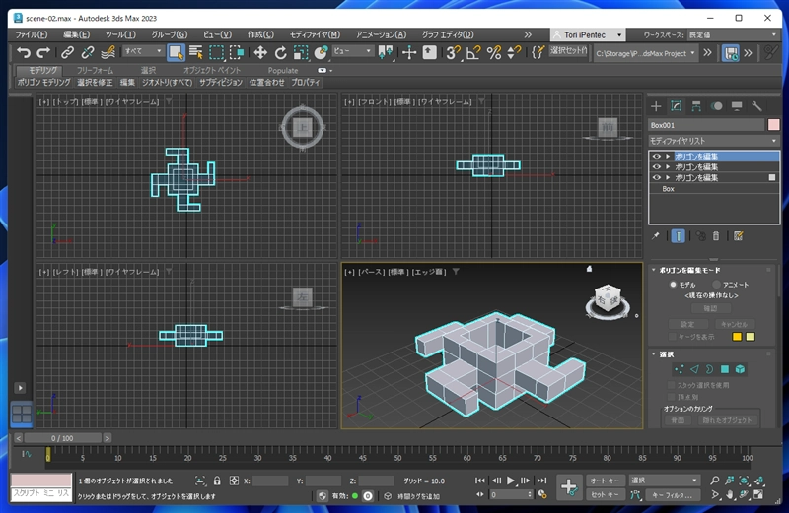
Task: Expand the top ポリゴンを編集 modifier arrow
Action: coord(668,157)
